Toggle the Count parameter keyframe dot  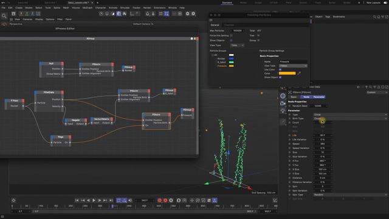click(289, 123)
